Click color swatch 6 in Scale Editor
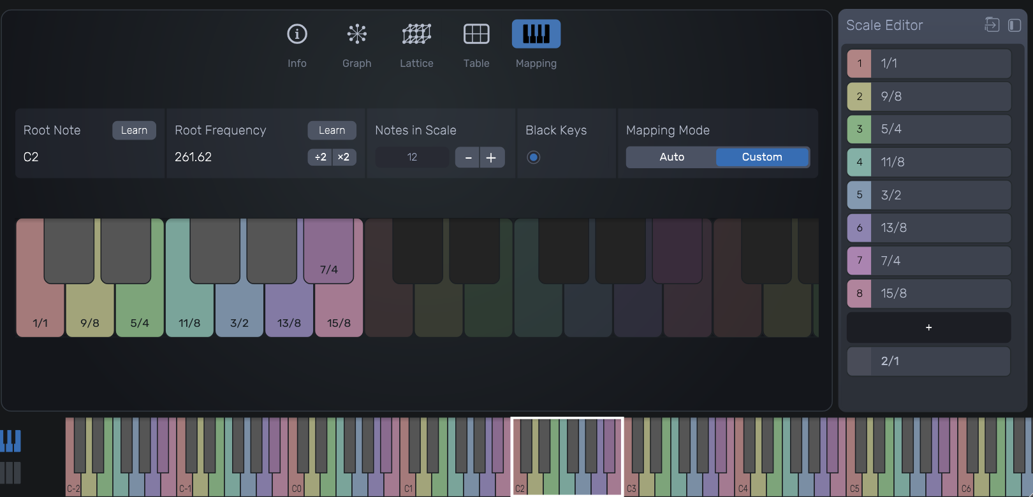This screenshot has height=497, width=1033. (x=860, y=228)
